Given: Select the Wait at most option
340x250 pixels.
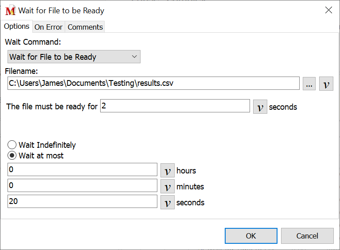Looking at the screenshot, I should click(x=12, y=156).
